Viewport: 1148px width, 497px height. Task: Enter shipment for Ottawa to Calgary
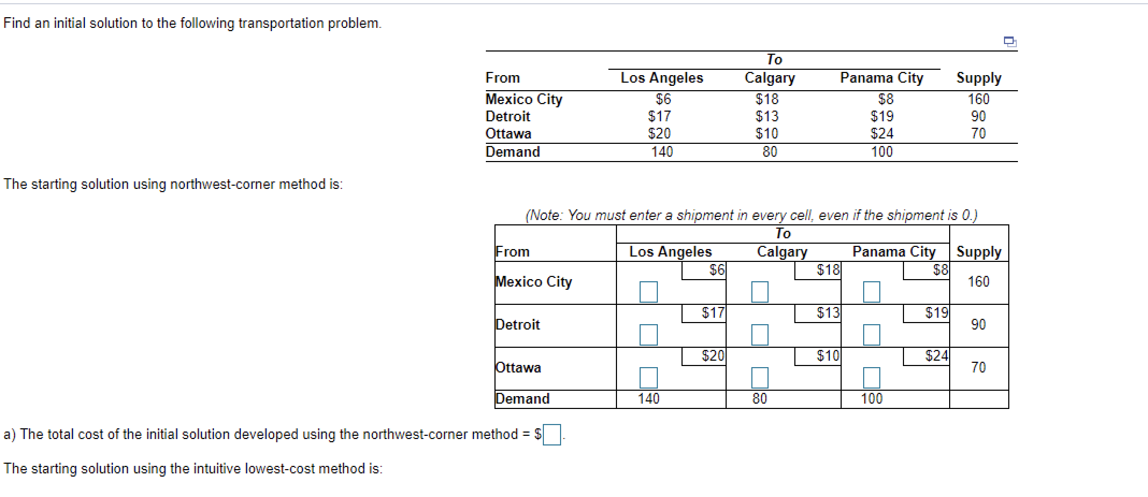coord(760,378)
